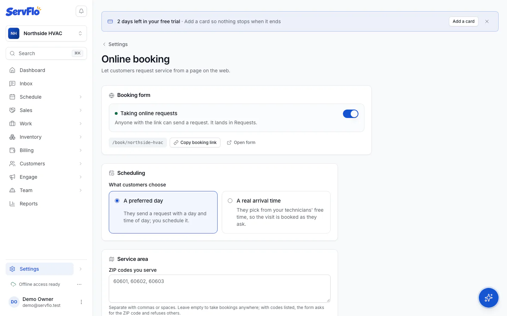Screen dimensions: 507x316
Task: Click the Customers people icon
Action: coord(12,164)
